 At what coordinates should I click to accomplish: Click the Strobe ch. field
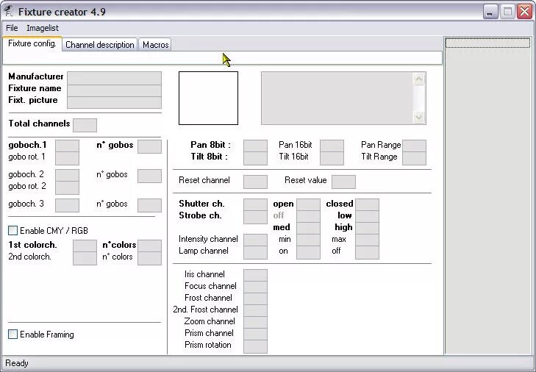255,218
